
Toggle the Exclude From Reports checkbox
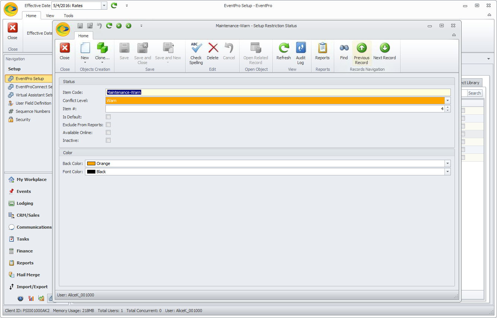point(108,125)
